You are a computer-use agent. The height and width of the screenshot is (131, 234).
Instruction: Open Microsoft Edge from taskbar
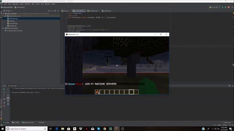(x=57, y=129)
